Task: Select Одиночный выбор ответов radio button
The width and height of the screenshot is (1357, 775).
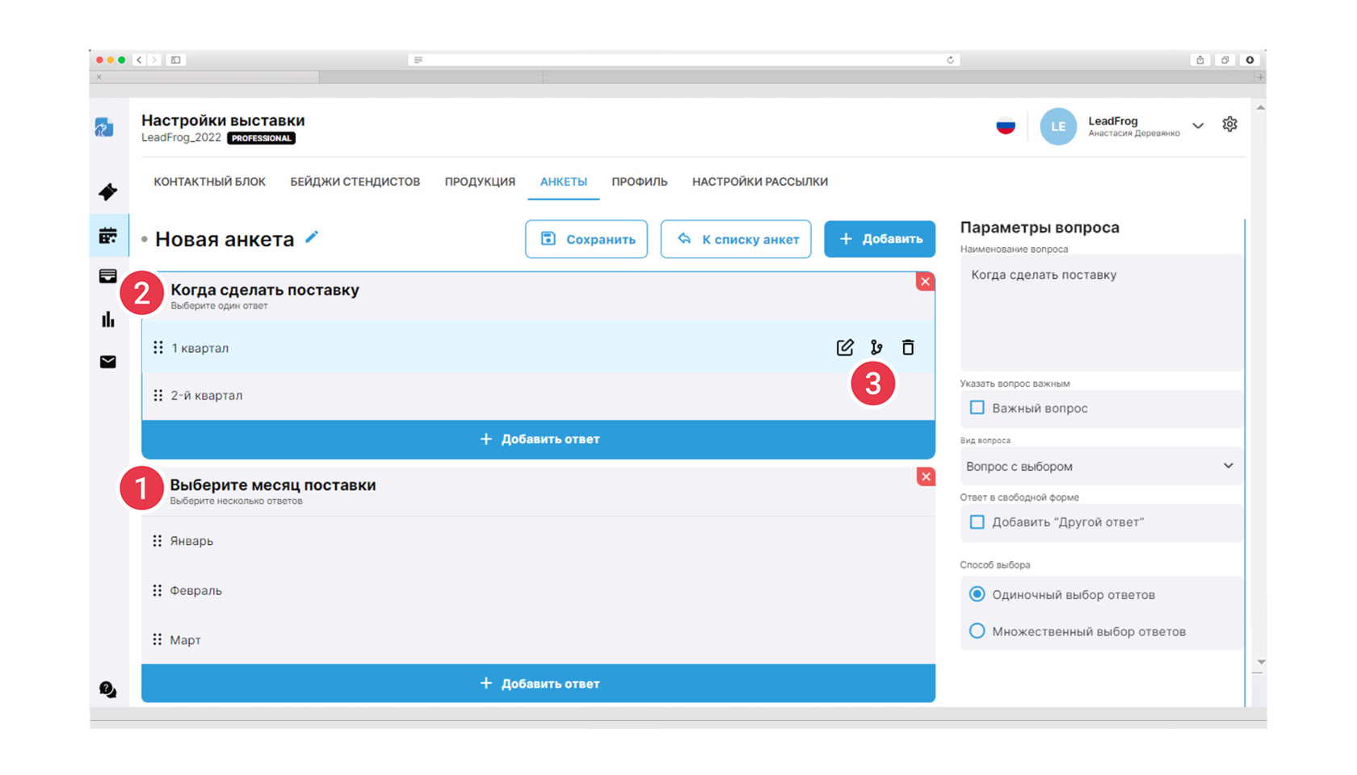Action: pyautogui.click(x=977, y=594)
